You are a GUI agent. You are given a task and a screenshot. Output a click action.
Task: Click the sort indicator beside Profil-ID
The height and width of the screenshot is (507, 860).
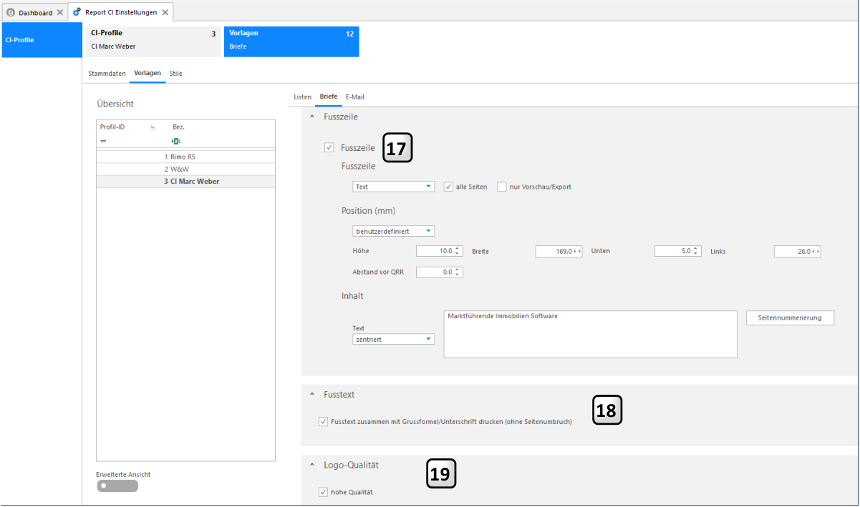tap(153, 127)
